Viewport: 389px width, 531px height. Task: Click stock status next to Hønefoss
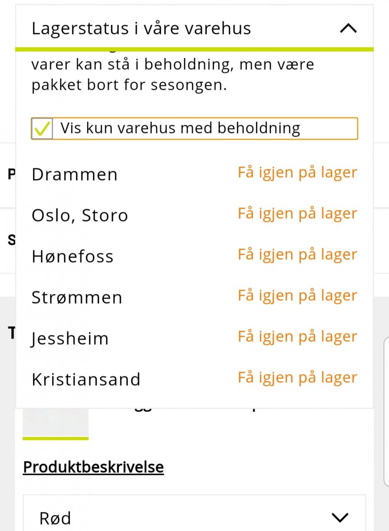[x=297, y=255]
